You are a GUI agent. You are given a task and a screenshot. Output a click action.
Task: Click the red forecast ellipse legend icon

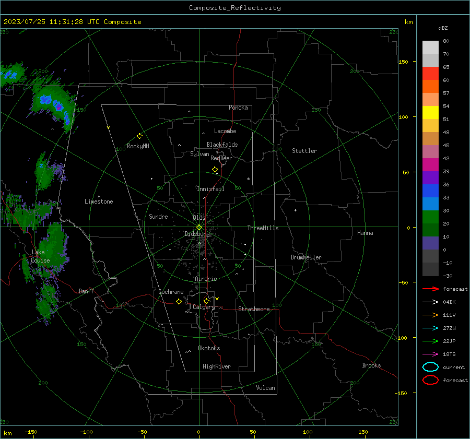pyautogui.click(x=430, y=380)
